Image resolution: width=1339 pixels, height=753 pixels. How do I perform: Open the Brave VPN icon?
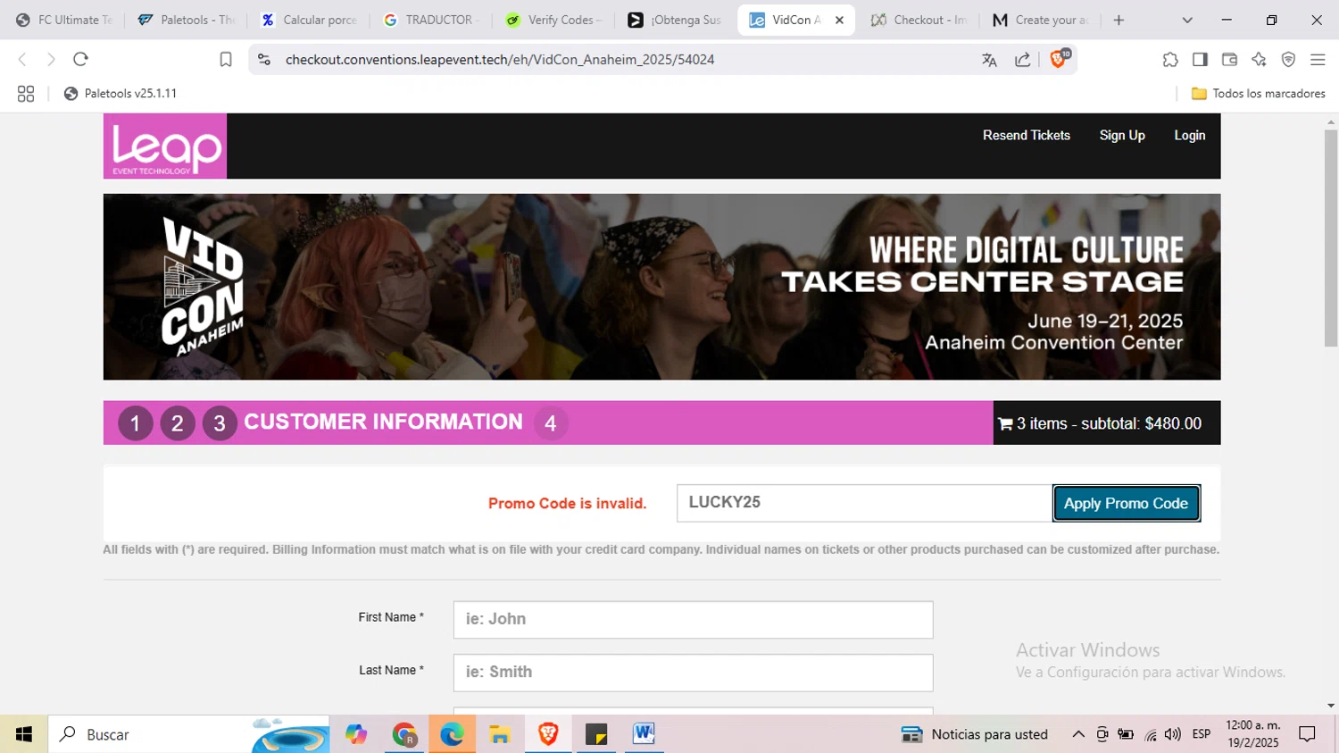(x=1288, y=60)
